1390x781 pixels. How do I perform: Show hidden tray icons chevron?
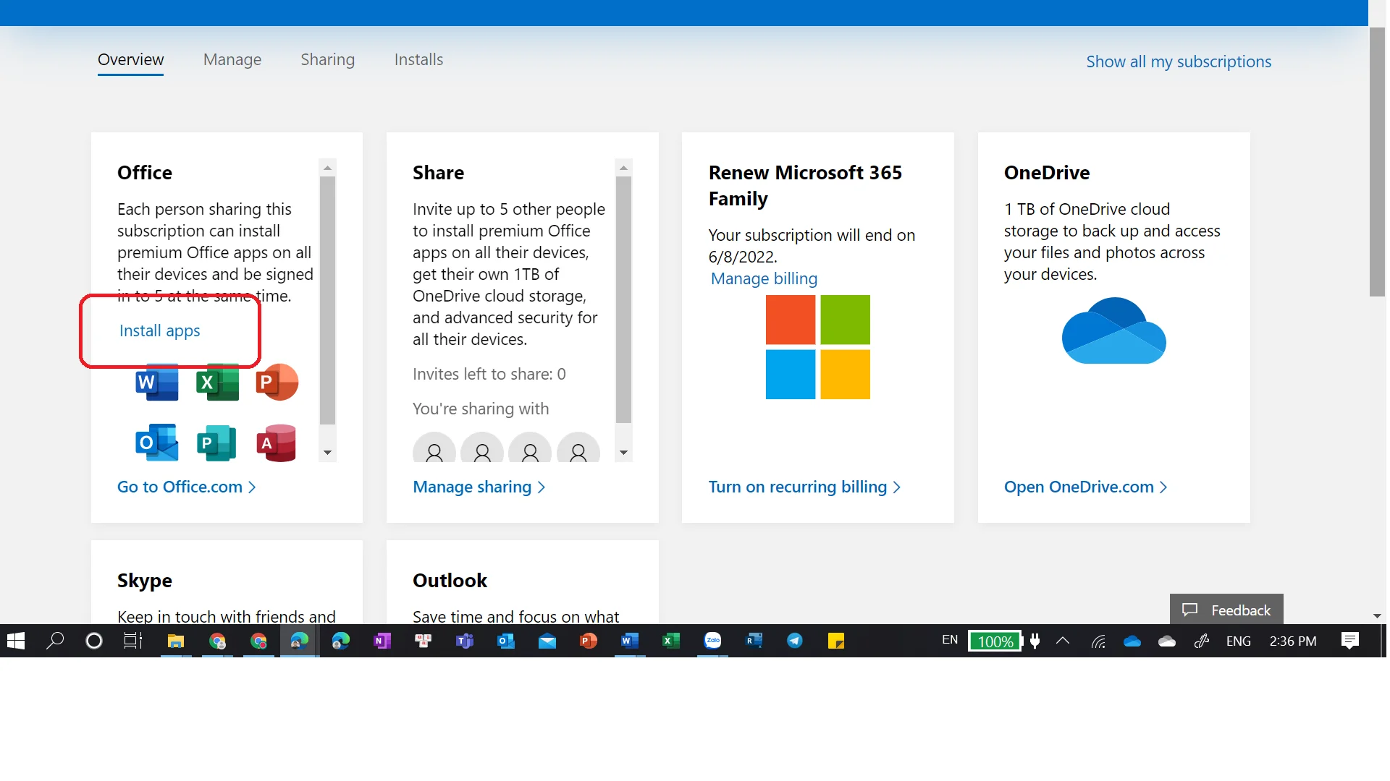coord(1063,641)
